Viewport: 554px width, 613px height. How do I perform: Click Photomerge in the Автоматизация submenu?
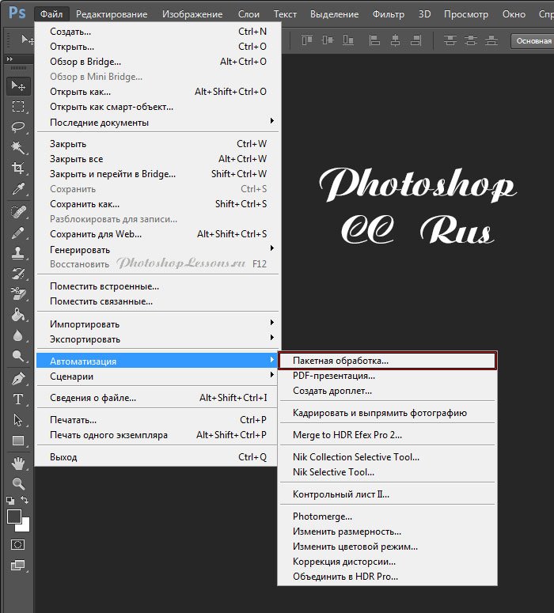[x=322, y=517]
